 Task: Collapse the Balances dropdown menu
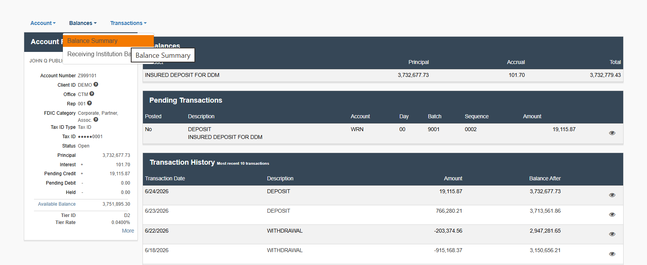(x=83, y=23)
